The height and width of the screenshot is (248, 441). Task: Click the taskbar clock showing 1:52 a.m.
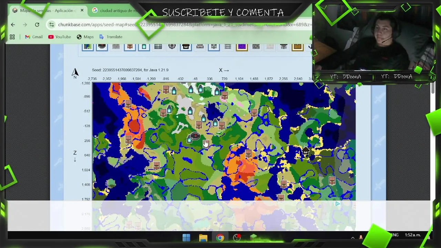pos(413,235)
